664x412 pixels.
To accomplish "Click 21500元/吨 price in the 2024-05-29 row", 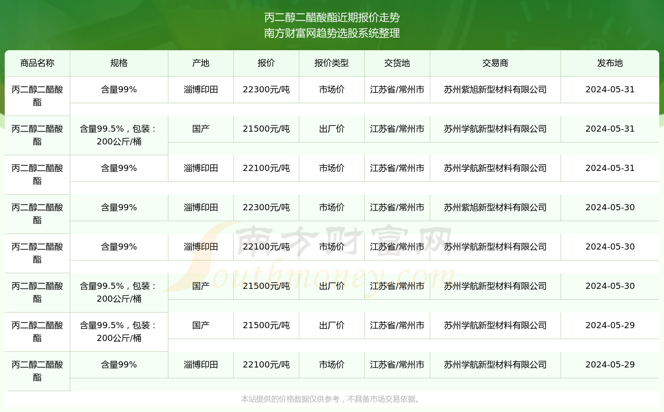I will coord(266,325).
